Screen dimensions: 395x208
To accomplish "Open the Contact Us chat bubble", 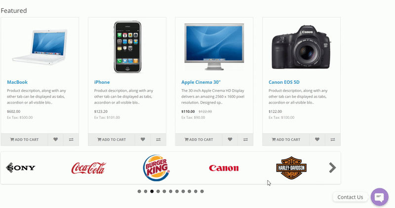I will 379,197.
